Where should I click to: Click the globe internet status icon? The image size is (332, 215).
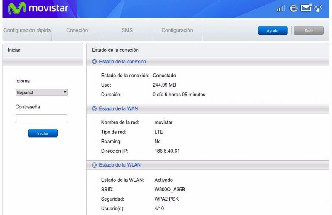tap(293, 8)
